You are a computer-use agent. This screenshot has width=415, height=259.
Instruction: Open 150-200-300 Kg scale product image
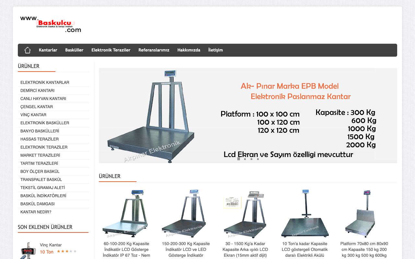(186, 214)
